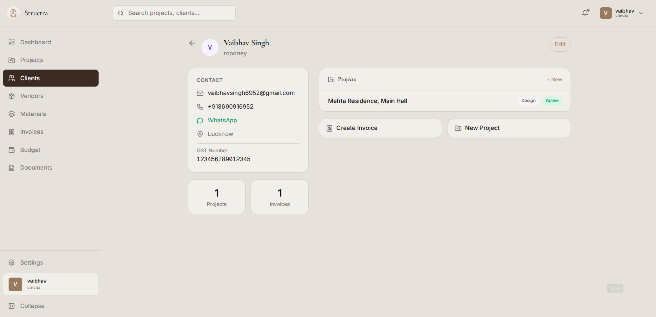
Task: Click the Settings gear icon
Action: (12, 263)
